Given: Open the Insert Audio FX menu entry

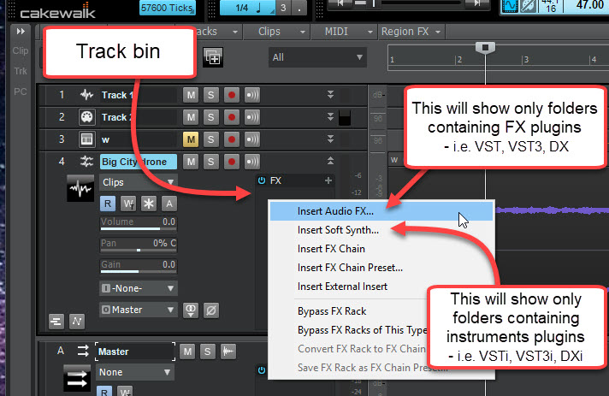Looking at the screenshot, I should 381,211.
